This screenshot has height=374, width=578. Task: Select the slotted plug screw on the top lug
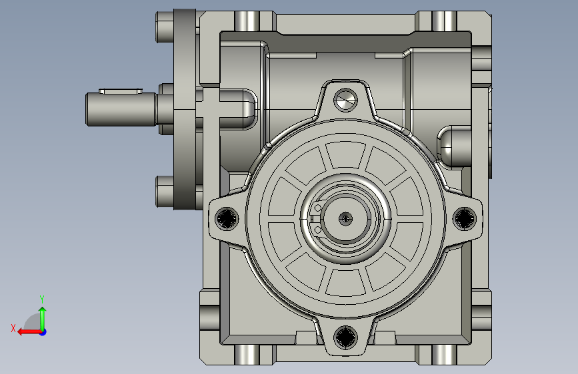pyautogui.click(x=345, y=100)
